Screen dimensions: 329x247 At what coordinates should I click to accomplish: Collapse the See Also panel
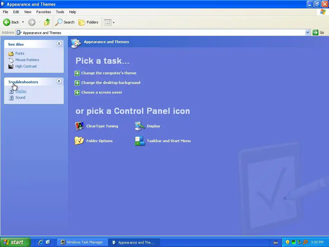(x=59, y=43)
